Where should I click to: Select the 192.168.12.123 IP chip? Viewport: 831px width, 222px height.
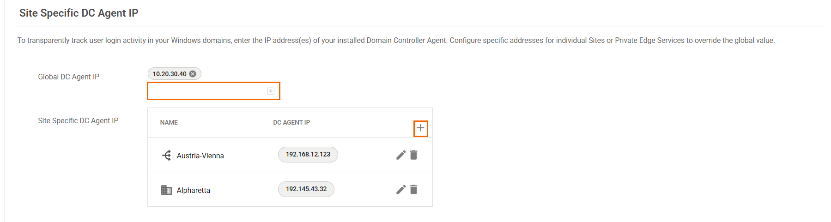tap(308, 155)
